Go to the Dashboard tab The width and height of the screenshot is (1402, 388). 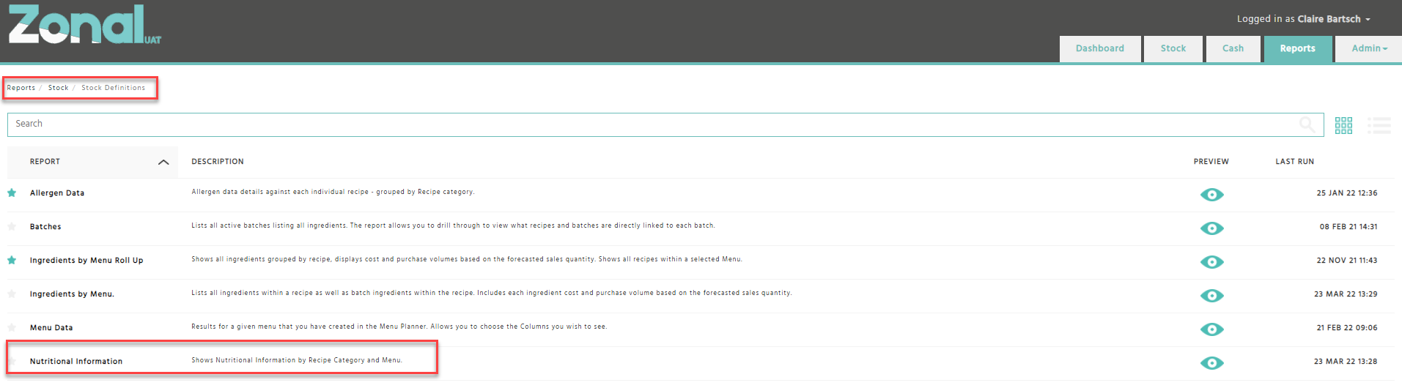tap(1099, 48)
